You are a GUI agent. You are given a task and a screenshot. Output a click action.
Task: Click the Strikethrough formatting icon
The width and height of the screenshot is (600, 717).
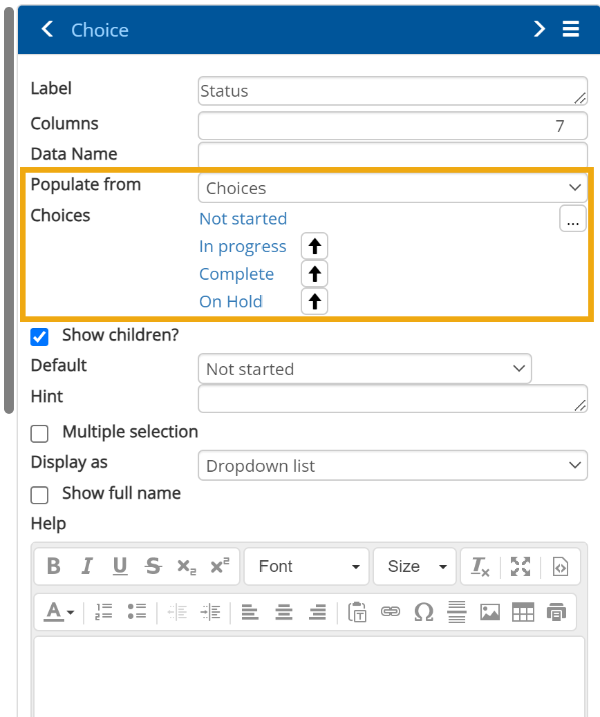153,566
